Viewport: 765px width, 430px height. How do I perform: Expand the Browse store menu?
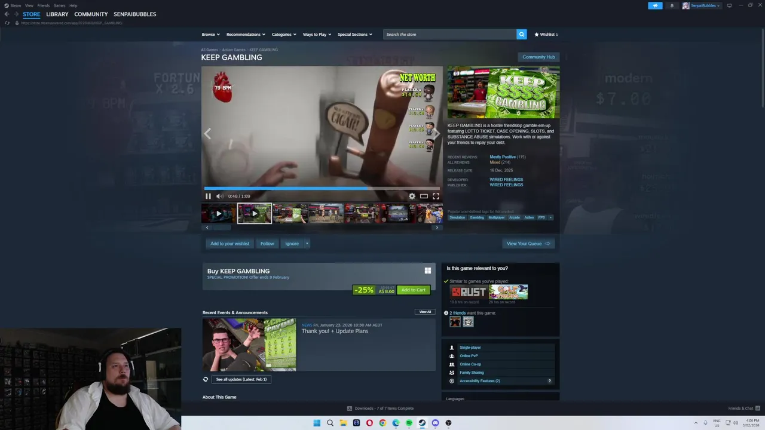(x=210, y=34)
